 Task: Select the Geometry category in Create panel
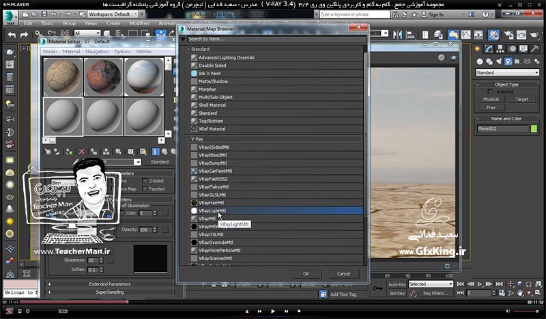[x=480, y=61]
